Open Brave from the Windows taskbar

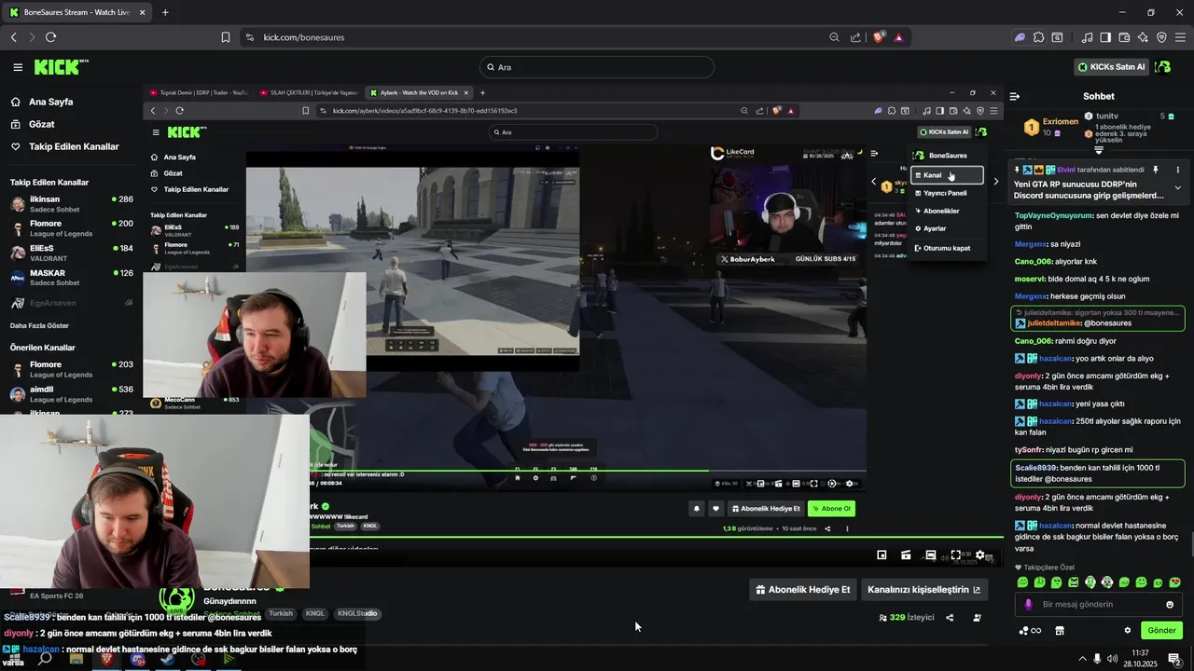pyautogui.click(x=106, y=659)
